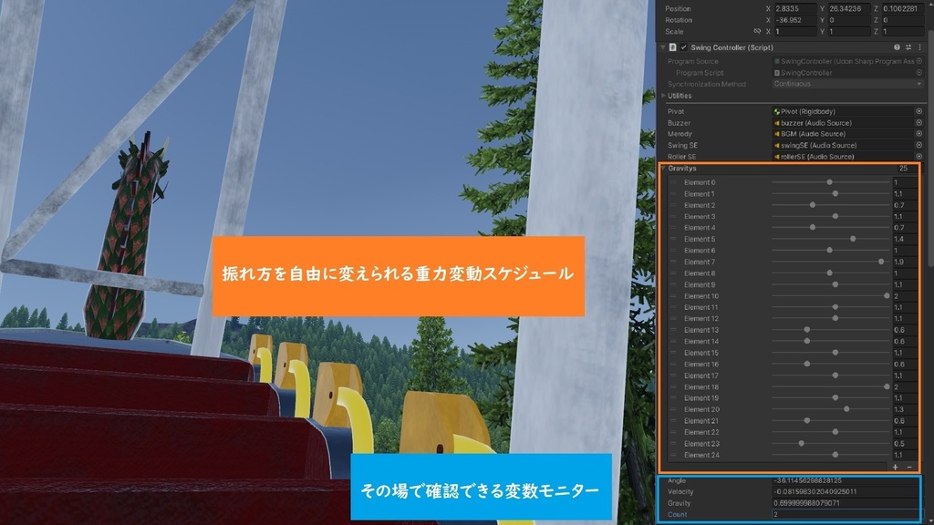
Task: Click the drag handle of Element 12
Action: 673,318
